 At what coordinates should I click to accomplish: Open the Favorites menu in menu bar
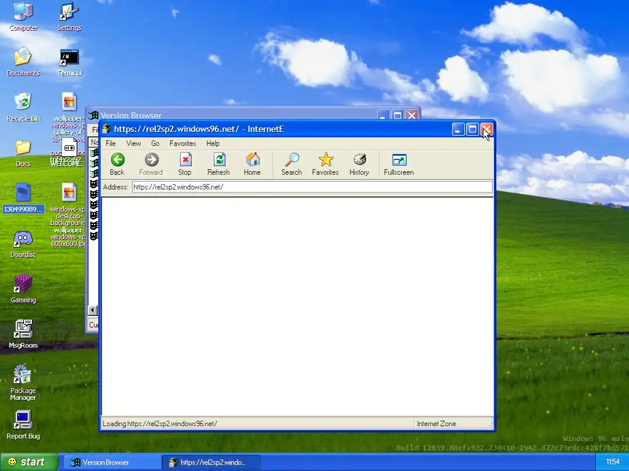[x=183, y=144]
